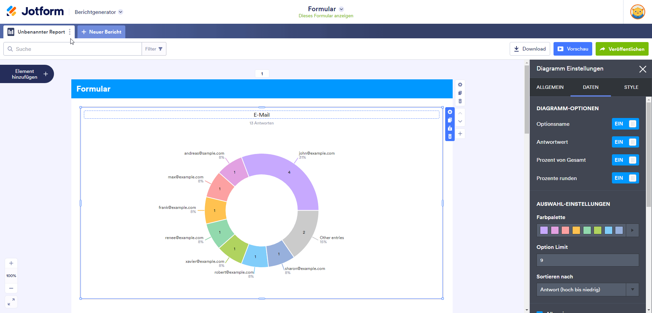Disable the Antwortwert switch
Image resolution: width=652 pixels, height=313 pixels.
(625, 142)
